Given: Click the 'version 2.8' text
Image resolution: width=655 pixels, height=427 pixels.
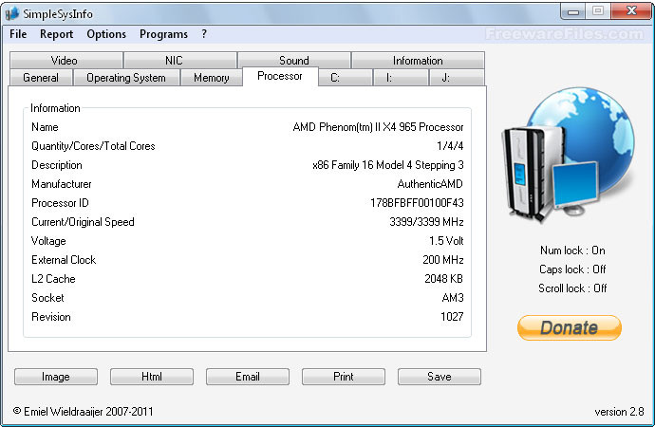Looking at the screenshot, I should click(619, 412).
